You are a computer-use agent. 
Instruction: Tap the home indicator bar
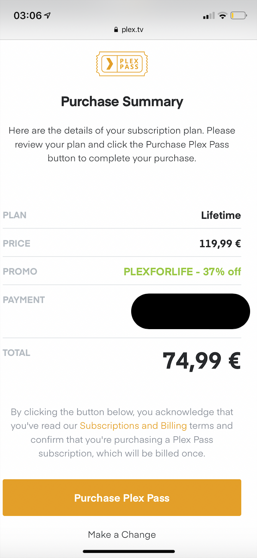pyautogui.click(x=128, y=551)
